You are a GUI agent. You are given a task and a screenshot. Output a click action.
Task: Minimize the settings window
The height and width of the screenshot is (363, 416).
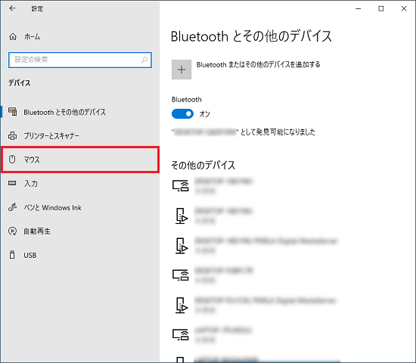click(359, 9)
